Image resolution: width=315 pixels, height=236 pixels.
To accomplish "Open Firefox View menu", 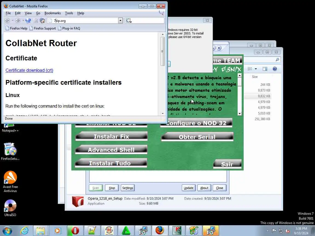I will (28, 13).
